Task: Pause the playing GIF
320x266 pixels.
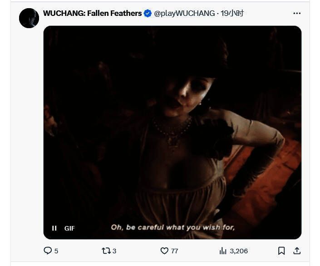Action: 54,228
